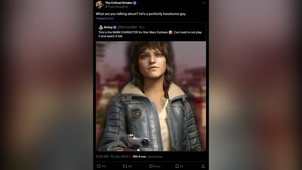Open the quoted post's character image
Screen dimensions: 302x170
(151, 96)
